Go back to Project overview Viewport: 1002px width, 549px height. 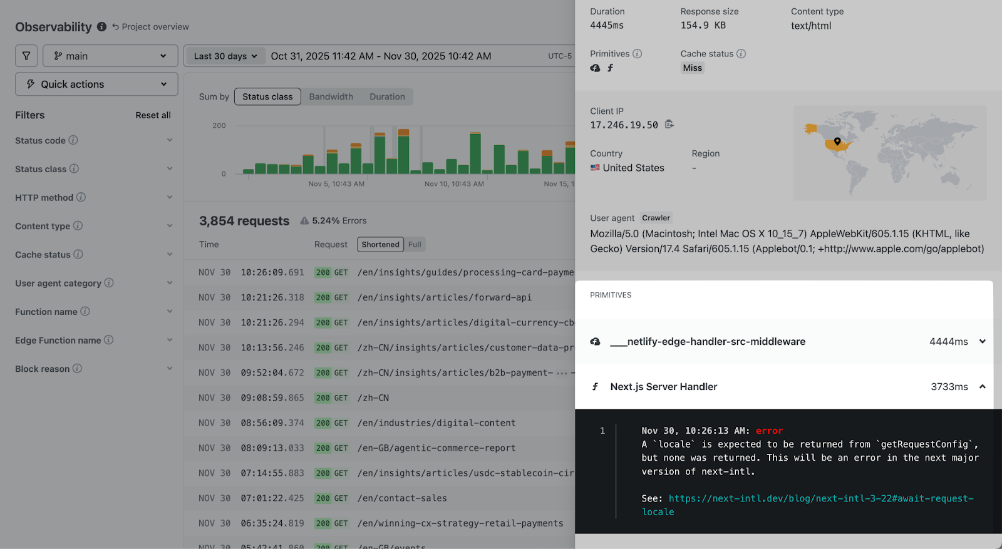[150, 27]
